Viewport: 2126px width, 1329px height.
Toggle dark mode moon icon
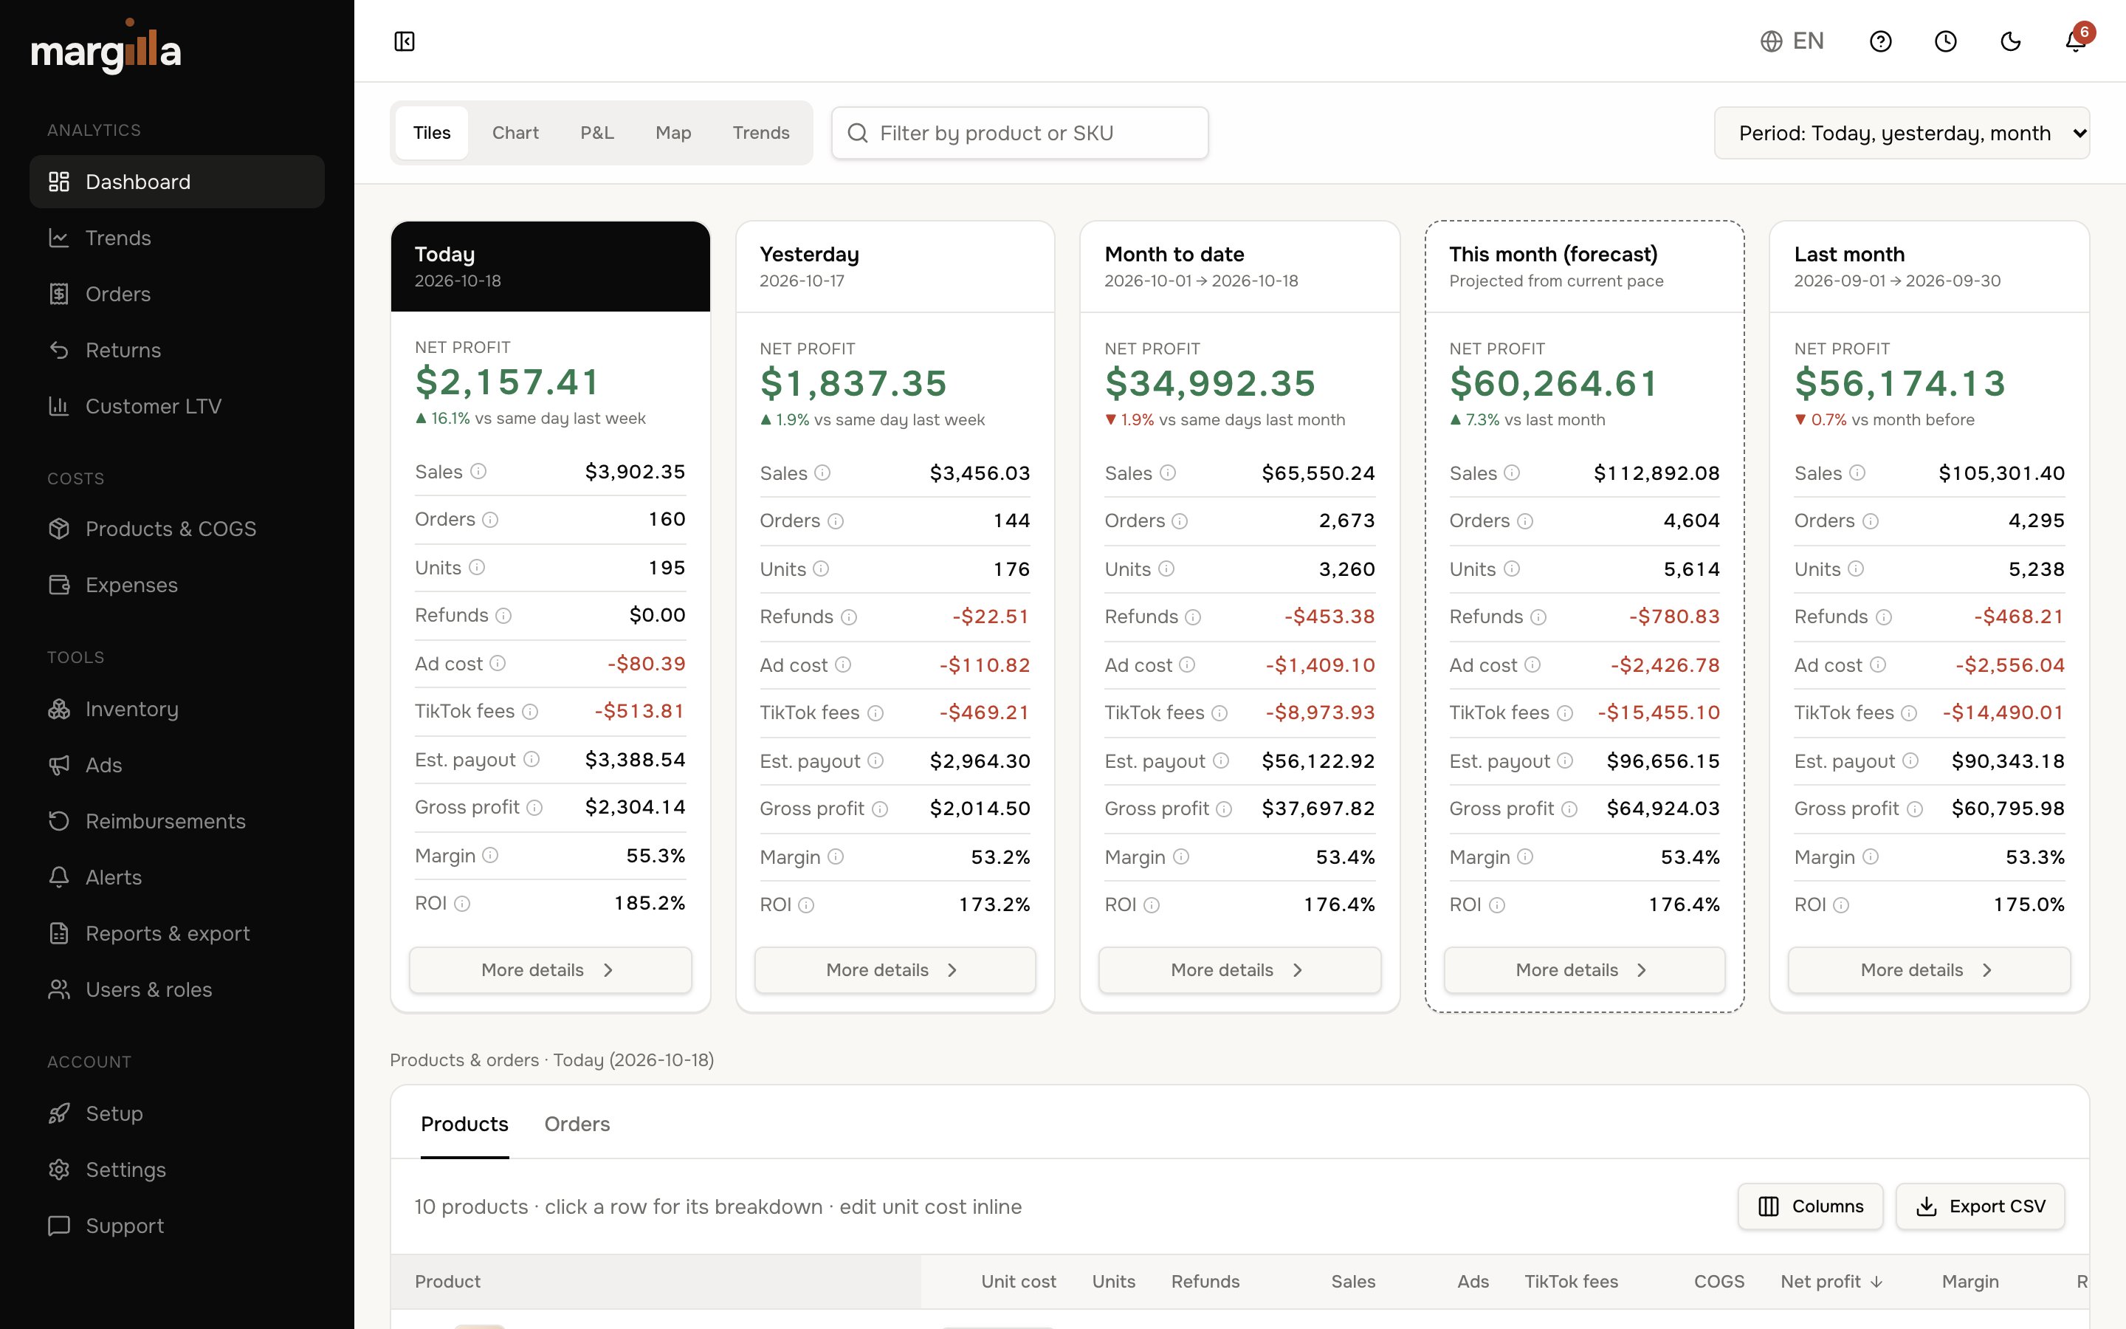tap(2010, 41)
